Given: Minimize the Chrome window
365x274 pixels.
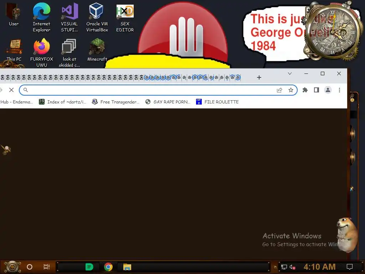Looking at the screenshot, I should point(306,73).
